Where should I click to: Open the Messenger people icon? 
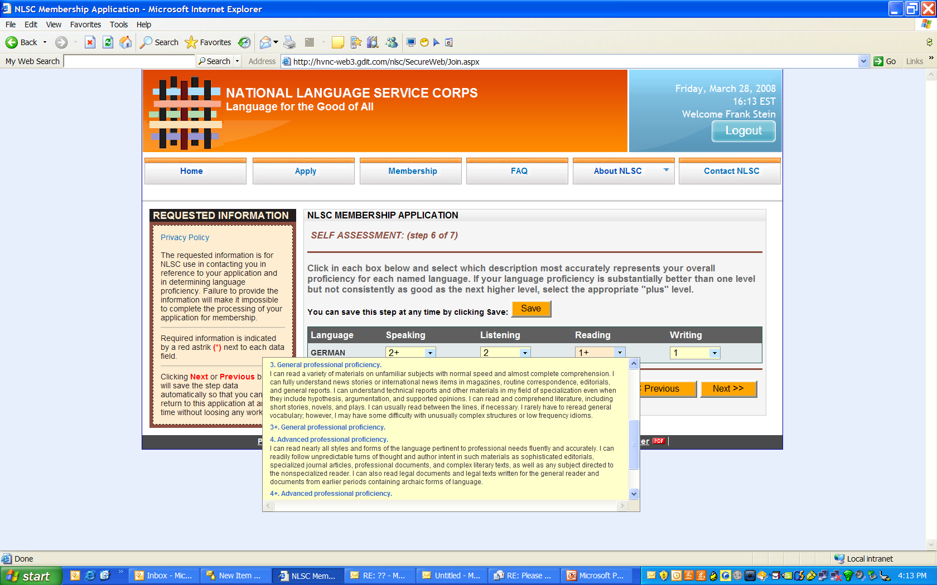pos(392,42)
